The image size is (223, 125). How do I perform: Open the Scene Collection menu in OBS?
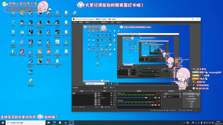pyautogui.click(x=105, y=22)
